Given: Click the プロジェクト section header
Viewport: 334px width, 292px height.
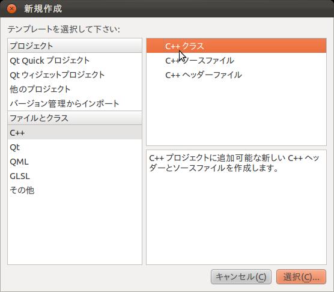Looking at the screenshot, I should pos(74,46).
